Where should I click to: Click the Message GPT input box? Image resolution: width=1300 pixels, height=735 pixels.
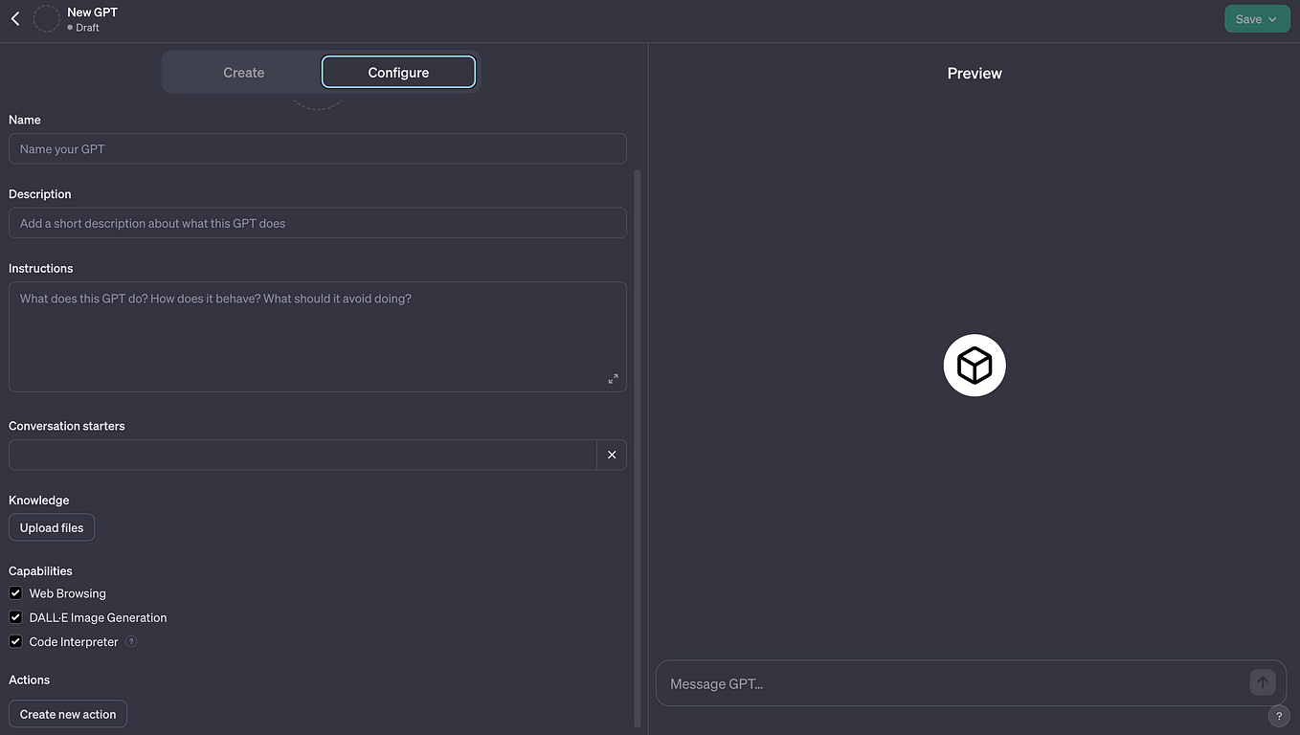click(957, 682)
